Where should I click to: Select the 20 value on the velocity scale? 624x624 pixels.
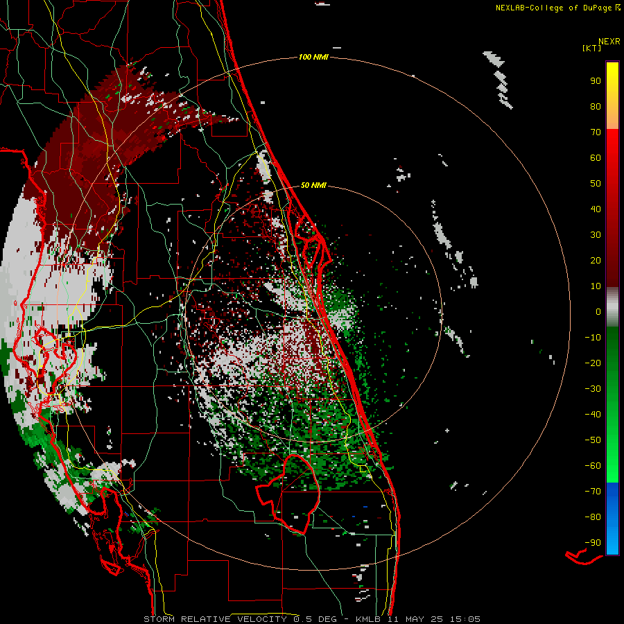pos(596,260)
